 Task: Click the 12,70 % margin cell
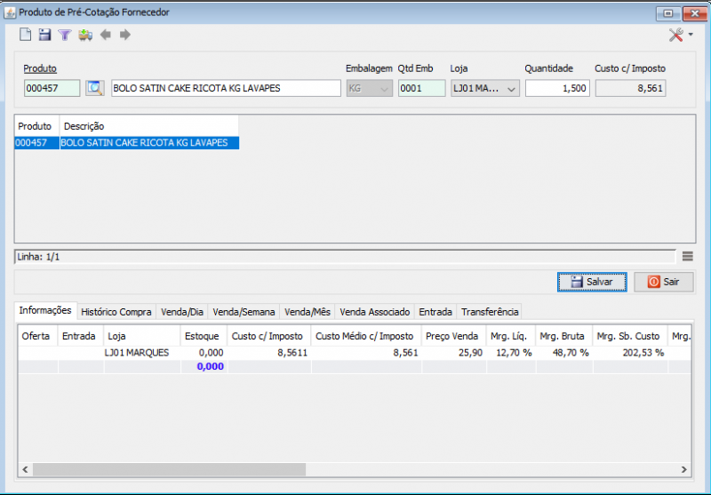510,353
